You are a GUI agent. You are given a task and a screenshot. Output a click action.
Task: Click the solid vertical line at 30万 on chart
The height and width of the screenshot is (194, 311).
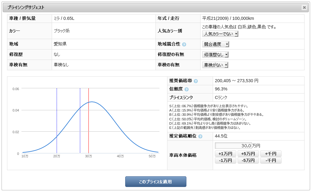coord(88,122)
